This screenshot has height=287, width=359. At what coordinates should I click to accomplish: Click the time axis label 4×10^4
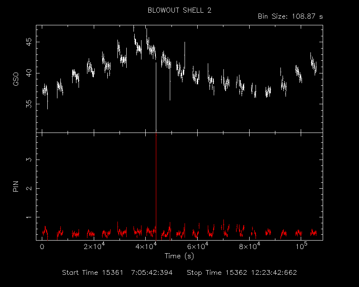tap(146, 246)
